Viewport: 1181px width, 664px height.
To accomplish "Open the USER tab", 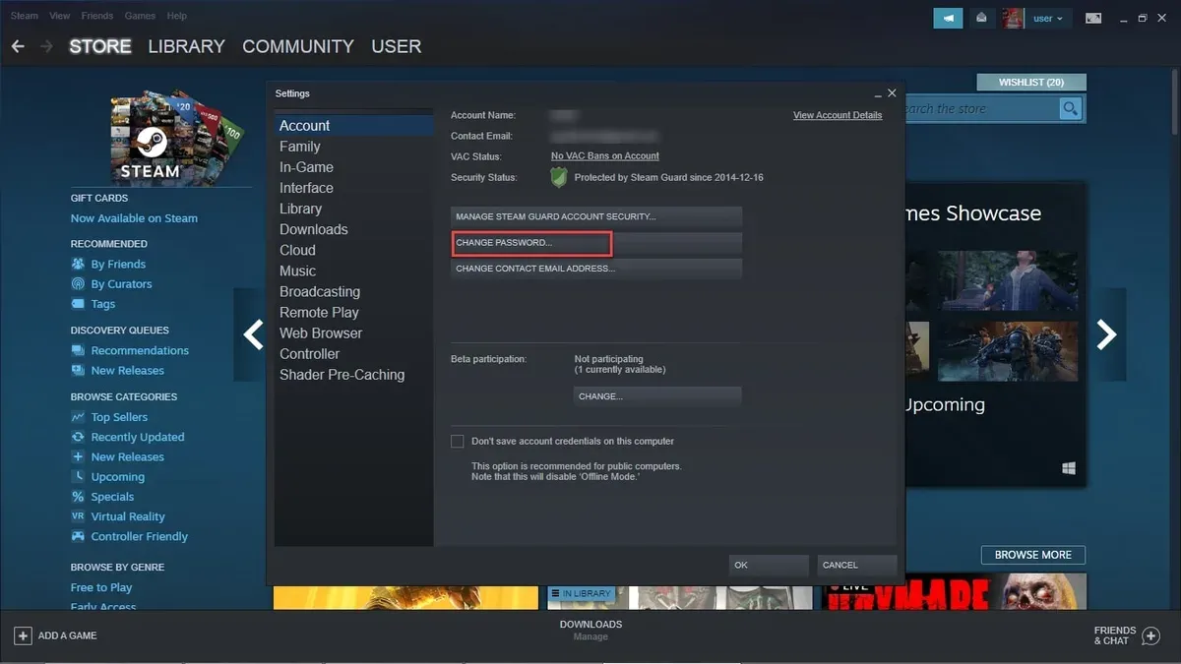I will coord(397,46).
